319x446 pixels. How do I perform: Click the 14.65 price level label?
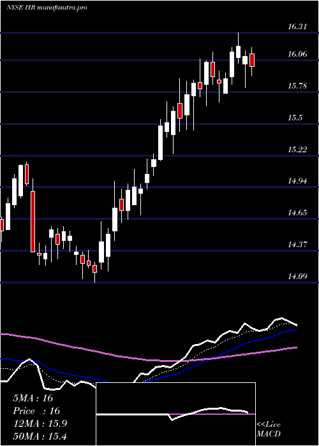click(297, 213)
